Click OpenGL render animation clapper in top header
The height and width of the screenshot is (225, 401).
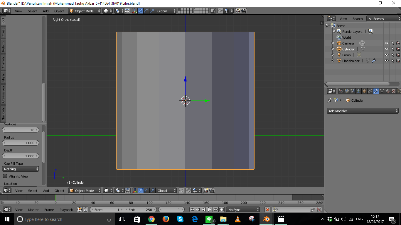[244, 11]
